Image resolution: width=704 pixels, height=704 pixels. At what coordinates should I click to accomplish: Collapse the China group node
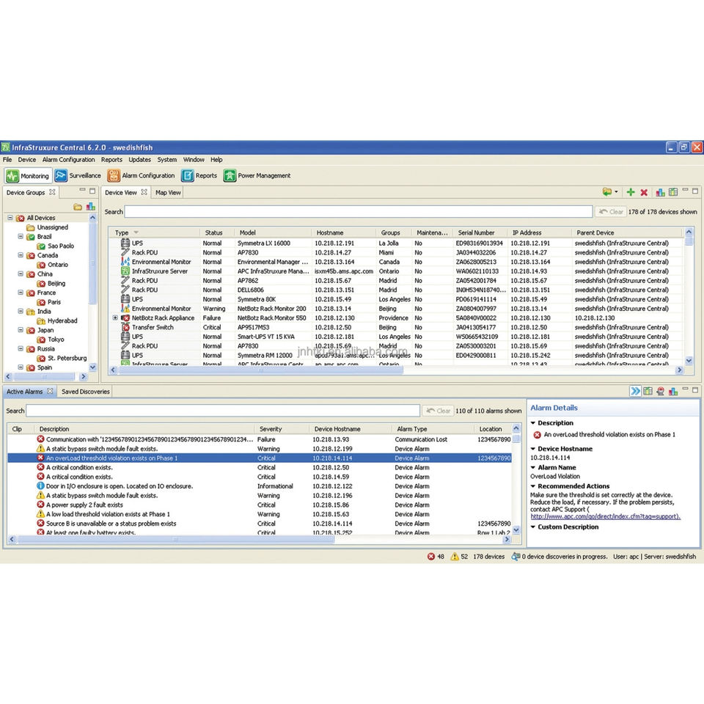pyautogui.click(x=21, y=274)
